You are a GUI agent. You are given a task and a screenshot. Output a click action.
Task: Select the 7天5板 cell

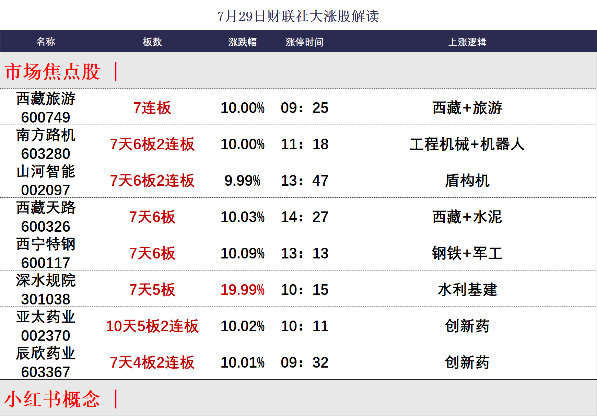(152, 290)
